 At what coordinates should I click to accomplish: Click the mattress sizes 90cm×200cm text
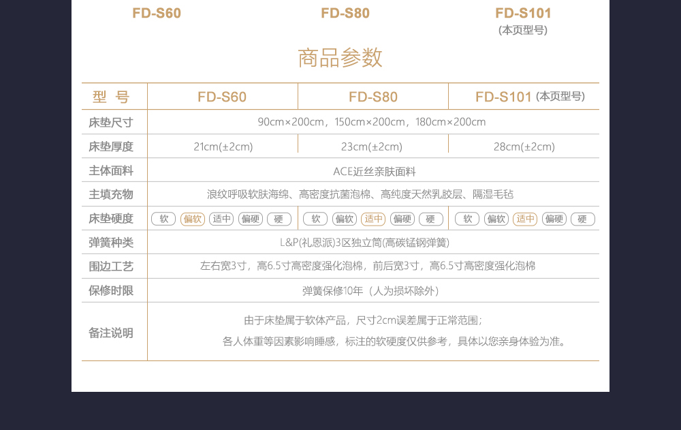tap(372, 122)
